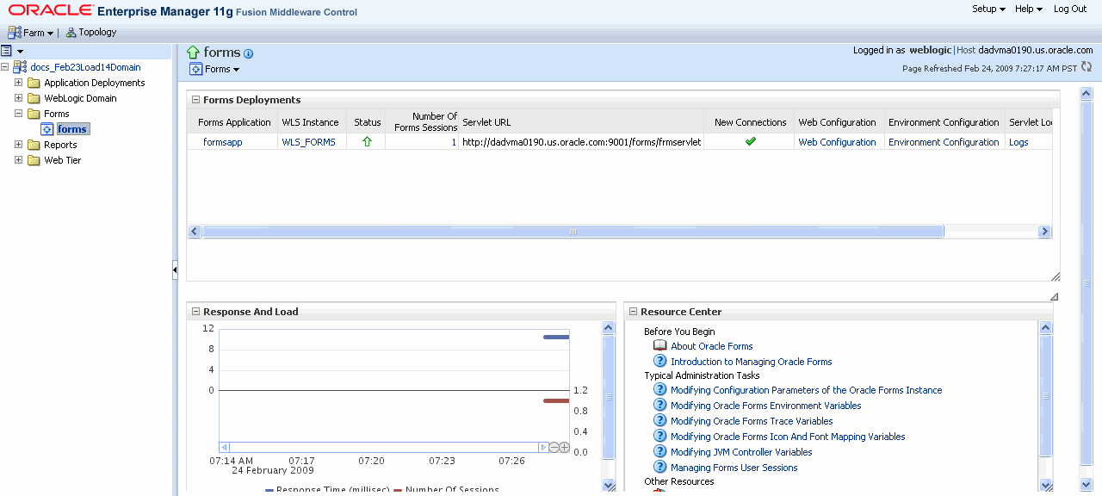The height and width of the screenshot is (496, 1102).
Task: Refresh the page using the refresh icon
Action: (1087, 67)
